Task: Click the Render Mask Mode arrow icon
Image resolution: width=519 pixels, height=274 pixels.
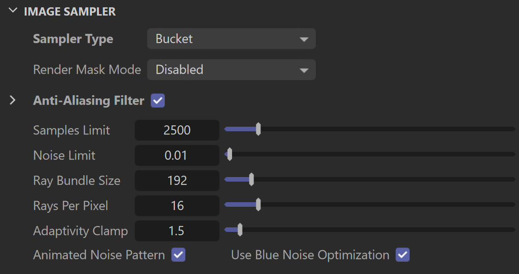Action: coord(304,70)
